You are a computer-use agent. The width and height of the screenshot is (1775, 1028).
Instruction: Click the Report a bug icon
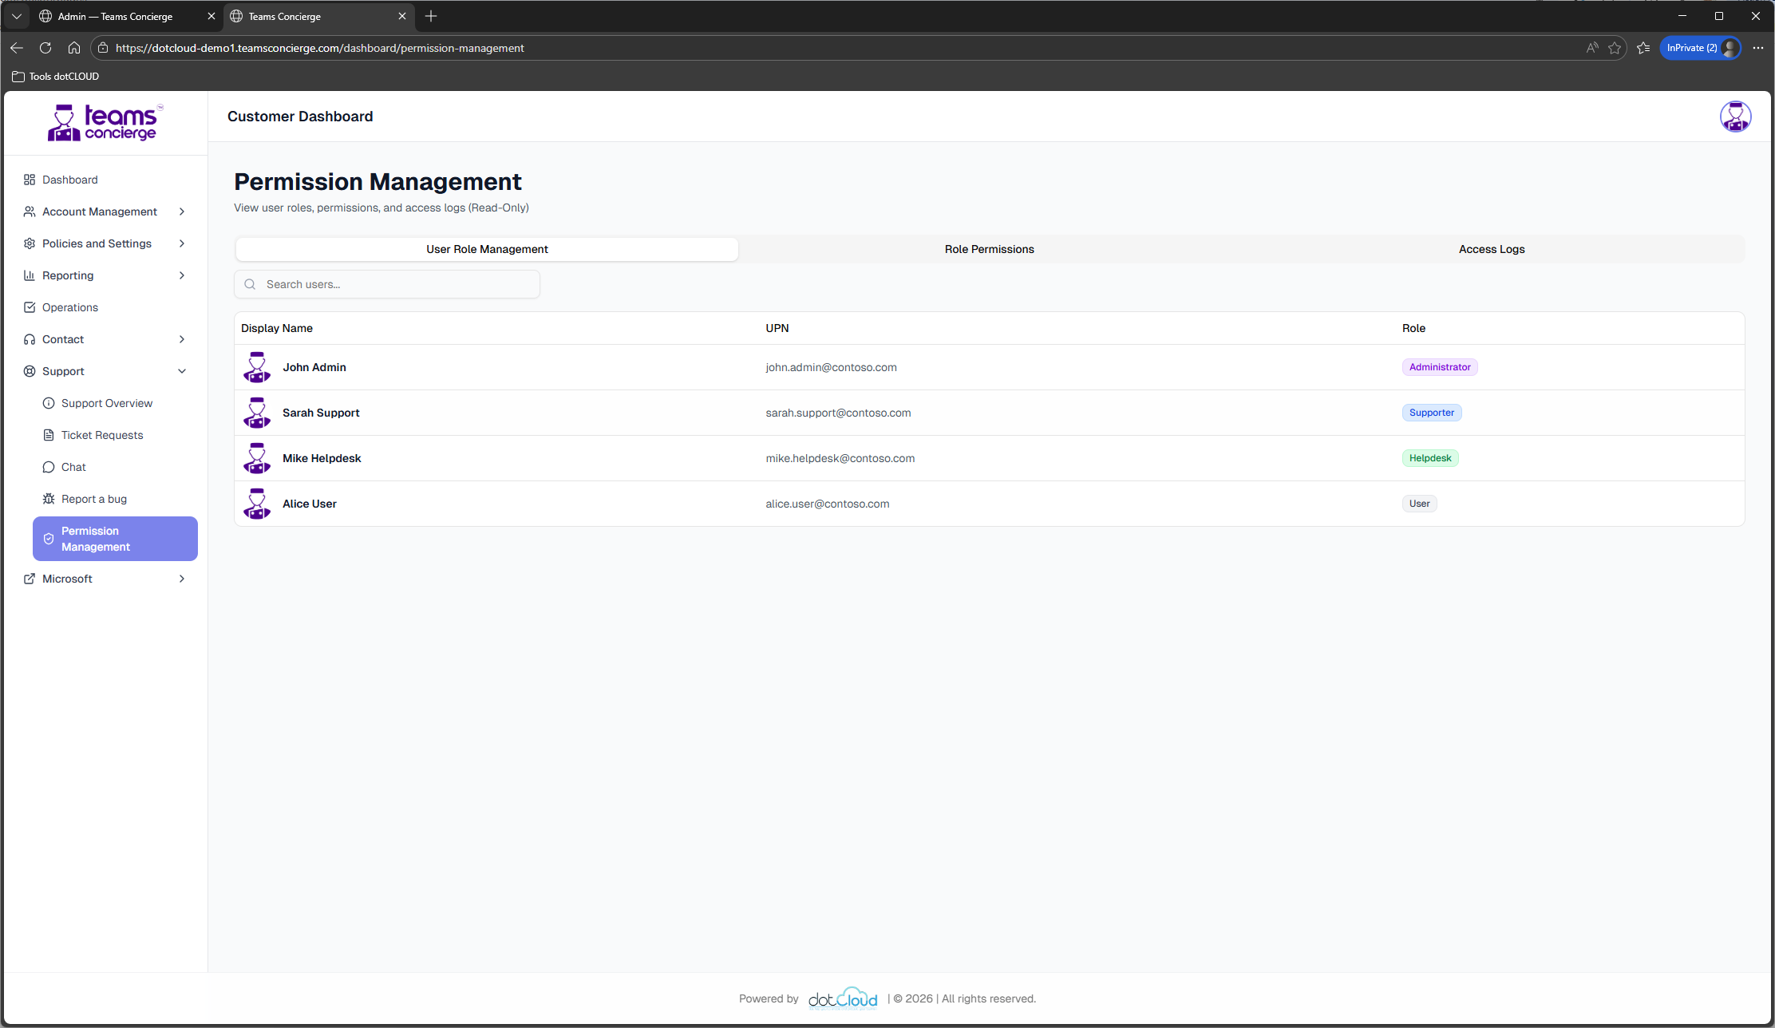coord(49,498)
